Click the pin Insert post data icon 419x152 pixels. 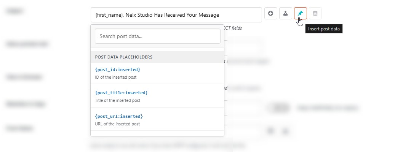pyautogui.click(x=301, y=13)
